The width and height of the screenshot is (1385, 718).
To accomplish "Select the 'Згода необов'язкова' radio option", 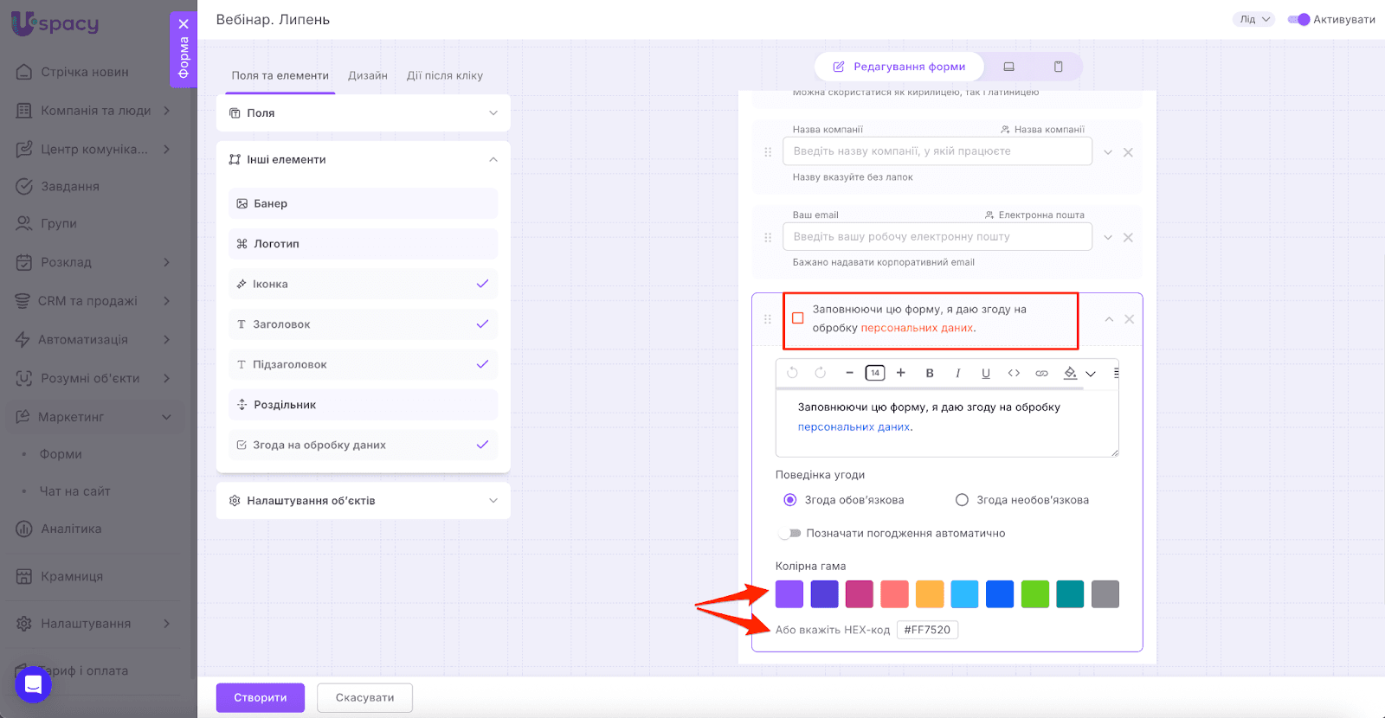I will (962, 500).
